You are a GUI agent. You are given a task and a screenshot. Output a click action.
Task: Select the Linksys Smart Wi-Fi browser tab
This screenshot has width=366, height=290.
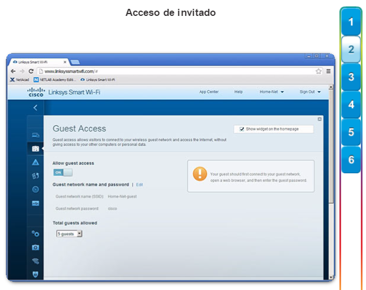38,62
